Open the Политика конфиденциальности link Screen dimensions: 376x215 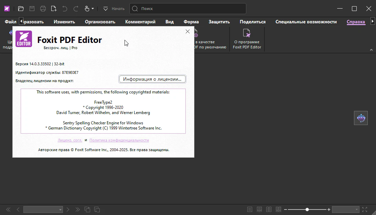[x=119, y=140]
